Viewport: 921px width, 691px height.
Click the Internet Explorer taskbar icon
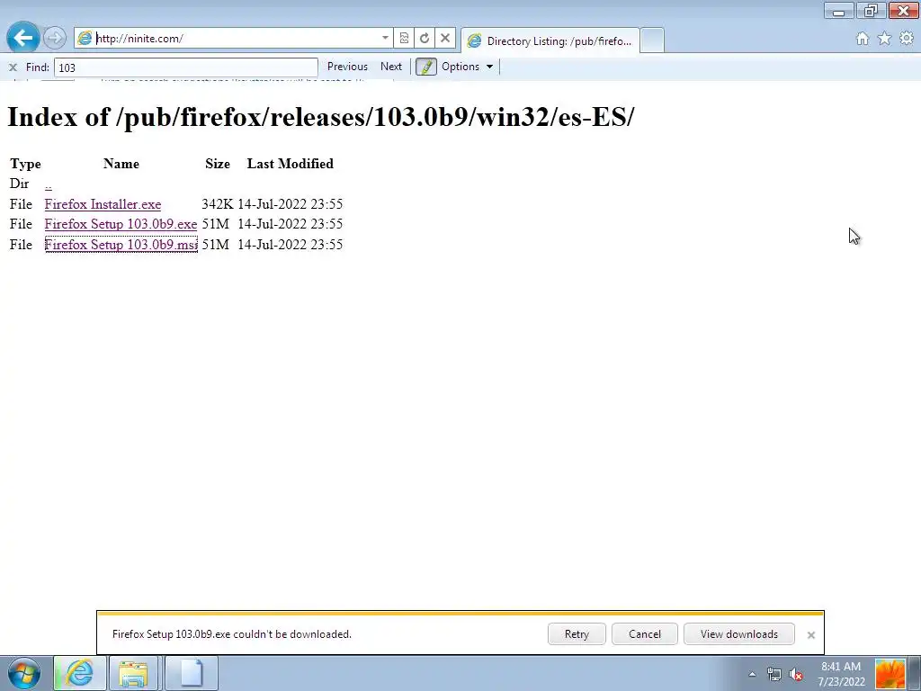pyautogui.click(x=80, y=673)
